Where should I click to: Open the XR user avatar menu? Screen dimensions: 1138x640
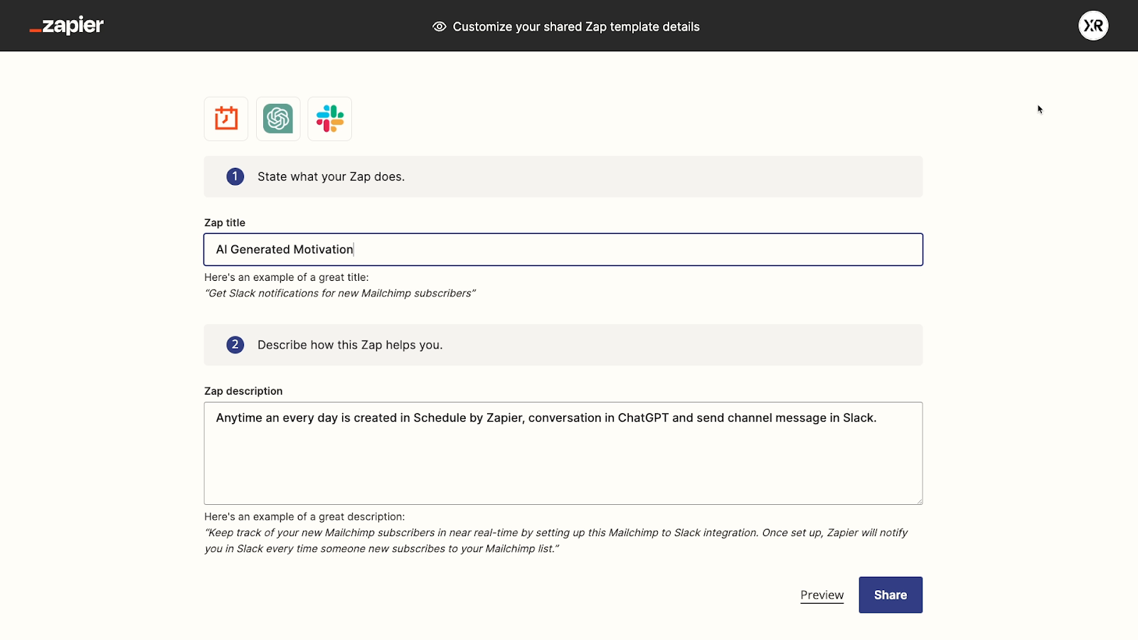click(1093, 26)
